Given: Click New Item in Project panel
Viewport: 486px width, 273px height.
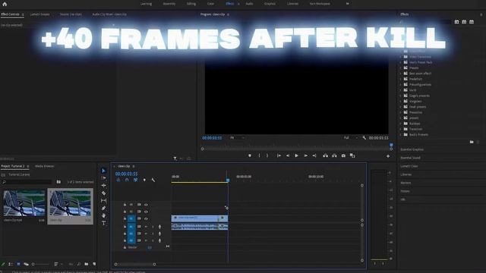Looking at the screenshot, I should pyautogui.click(x=94, y=264).
